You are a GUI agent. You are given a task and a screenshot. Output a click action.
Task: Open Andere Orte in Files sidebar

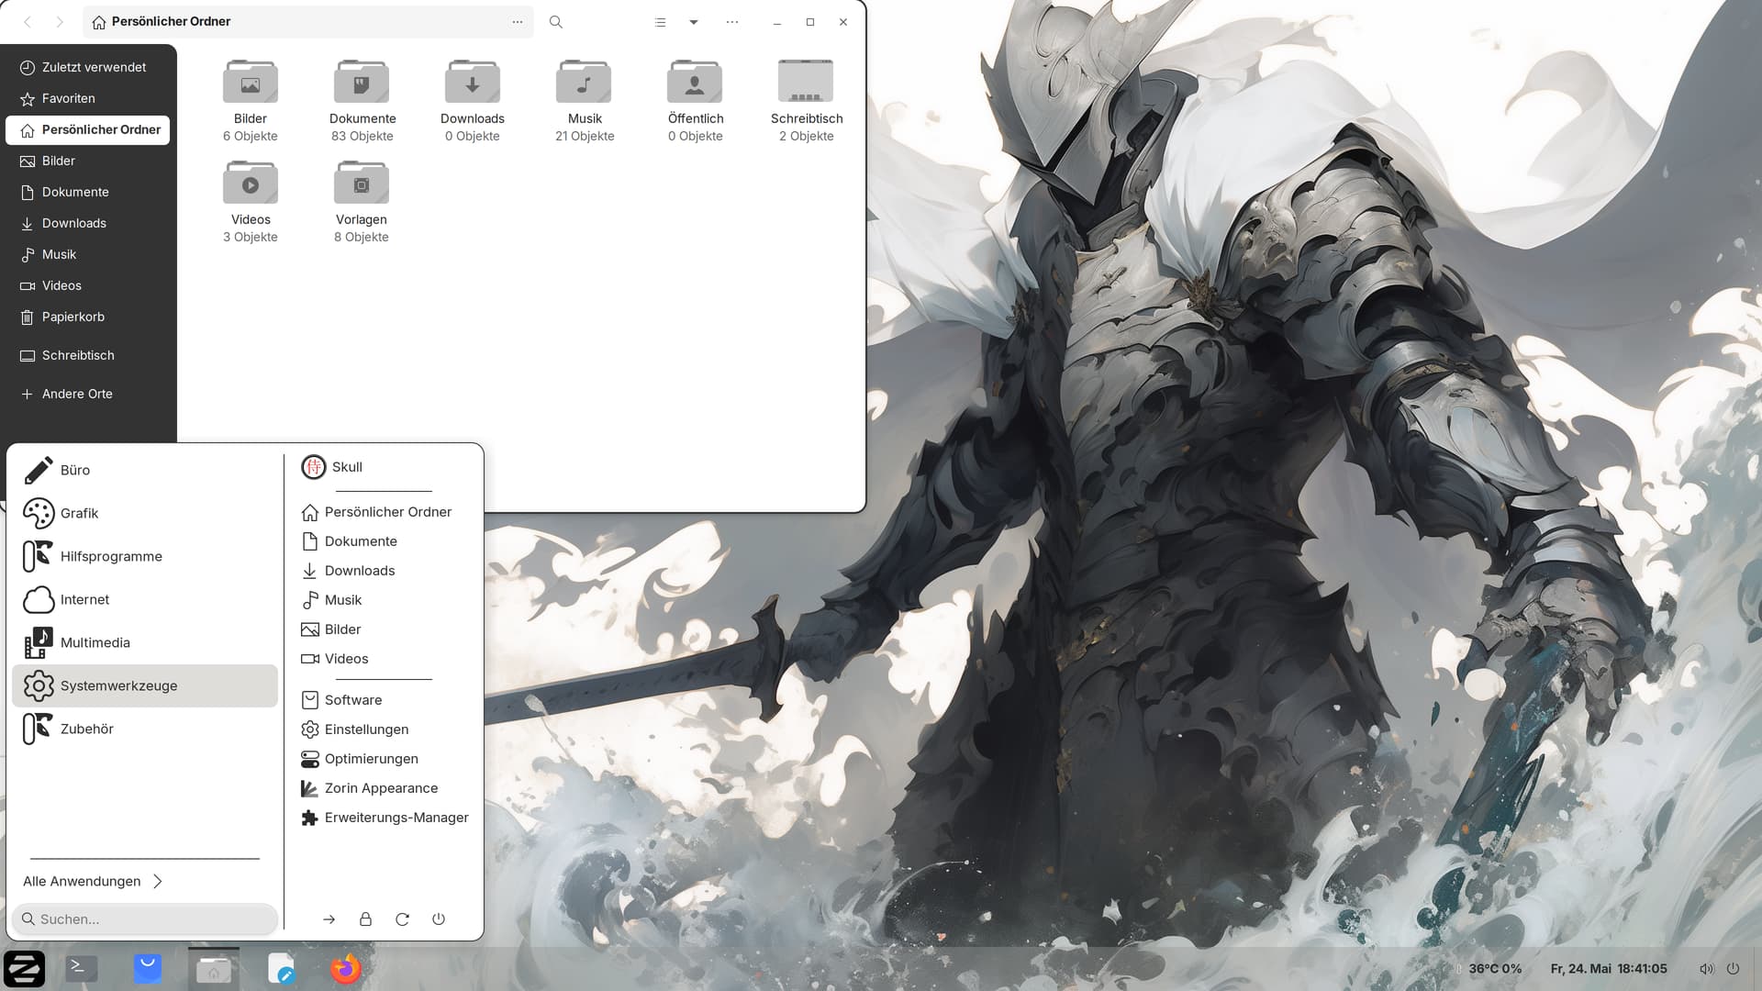(88, 394)
